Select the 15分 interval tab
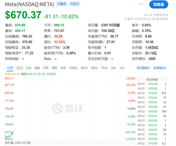Screen dimensions: 176x146 tap(104, 68)
